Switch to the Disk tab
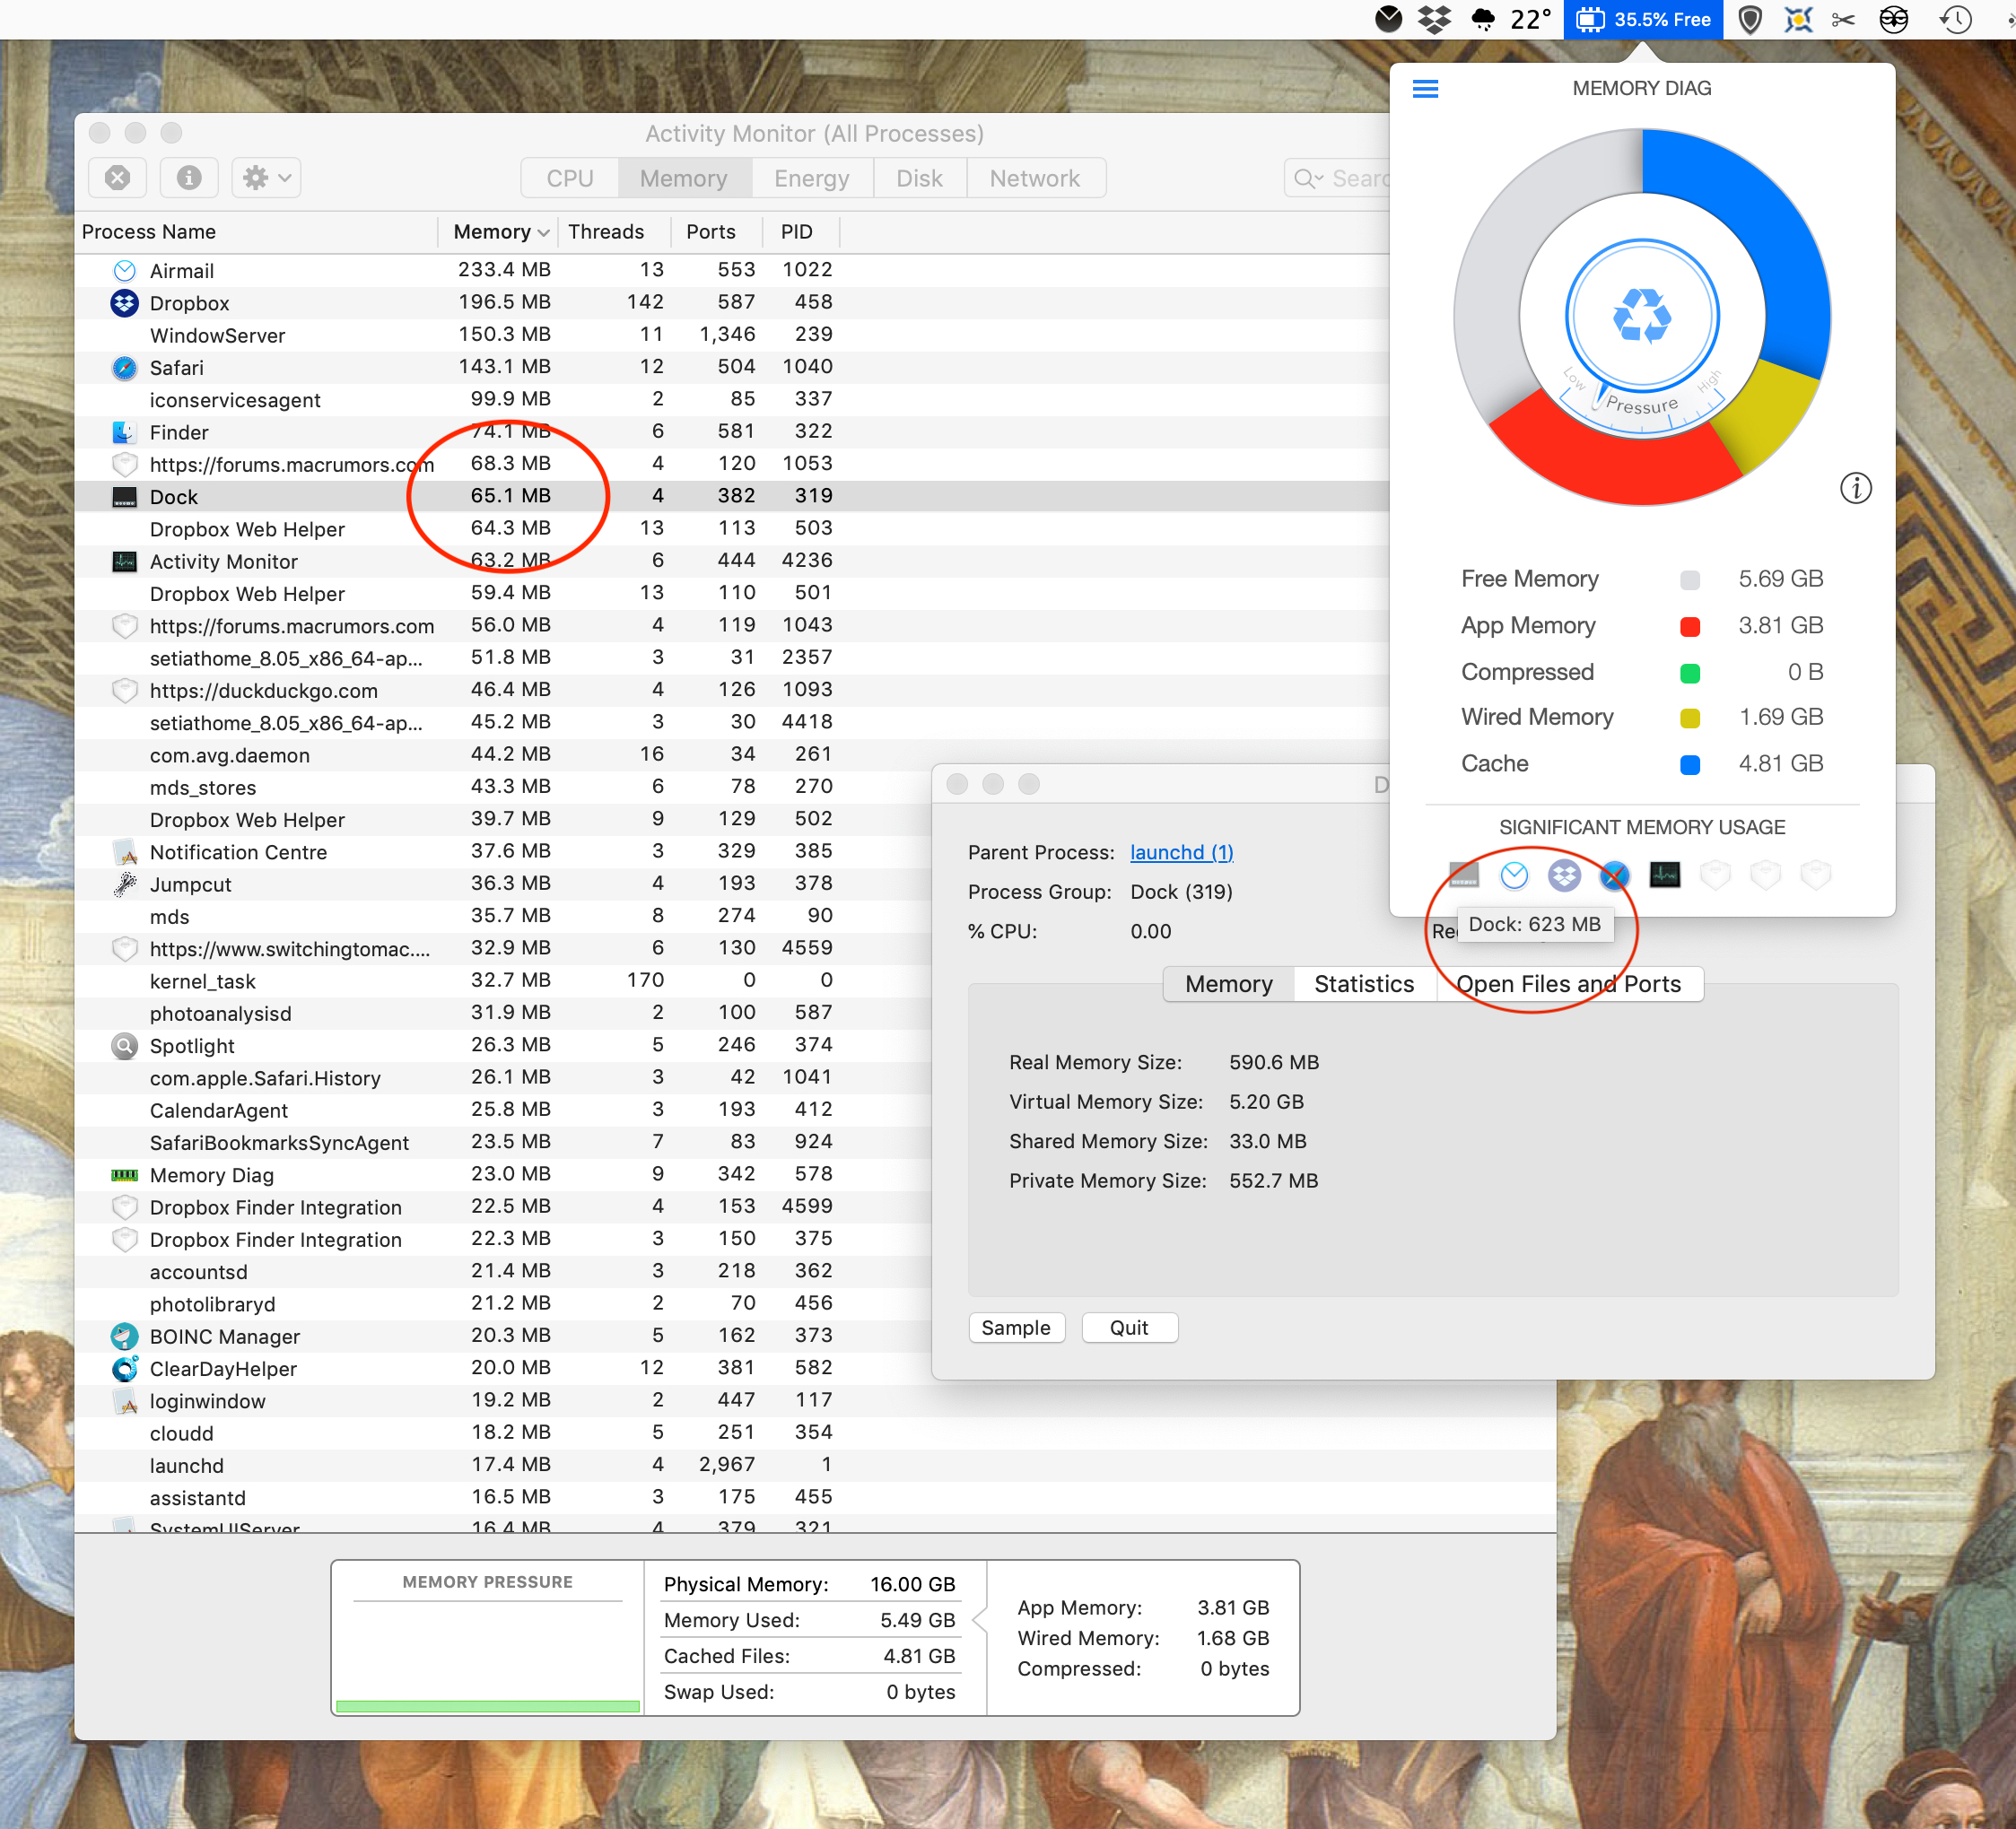The image size is (2016, 1829). (x=919, y=178)
